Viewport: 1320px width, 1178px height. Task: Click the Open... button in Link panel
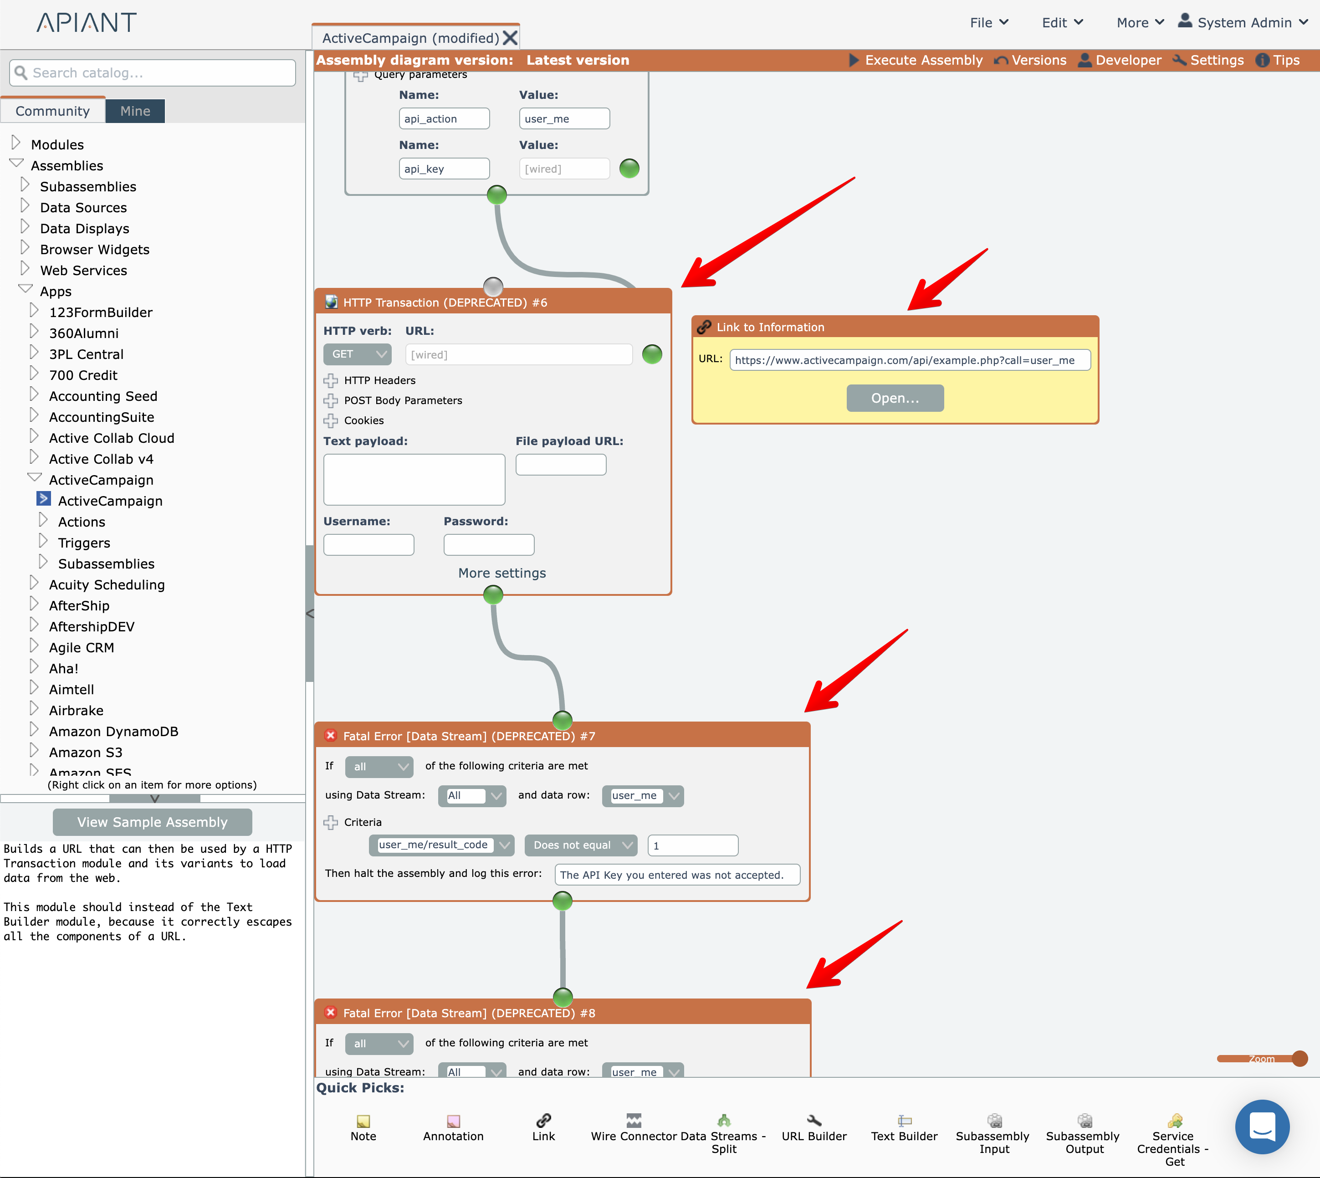894,398
